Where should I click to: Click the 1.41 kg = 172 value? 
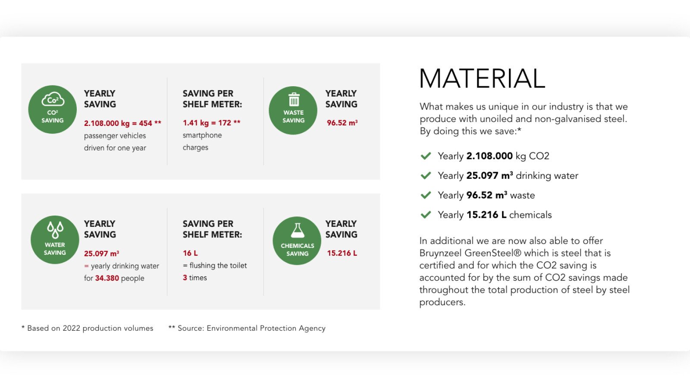click(211, 123)
